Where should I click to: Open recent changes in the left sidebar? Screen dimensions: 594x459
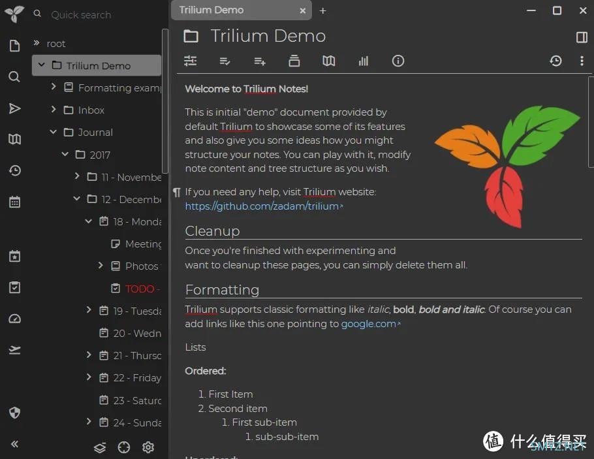[x=14, y=170]
